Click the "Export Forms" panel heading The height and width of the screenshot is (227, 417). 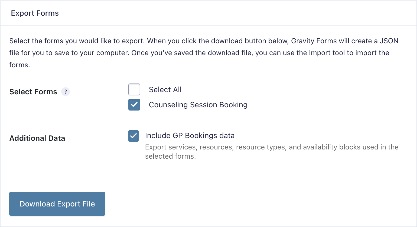tap(35, 13)
